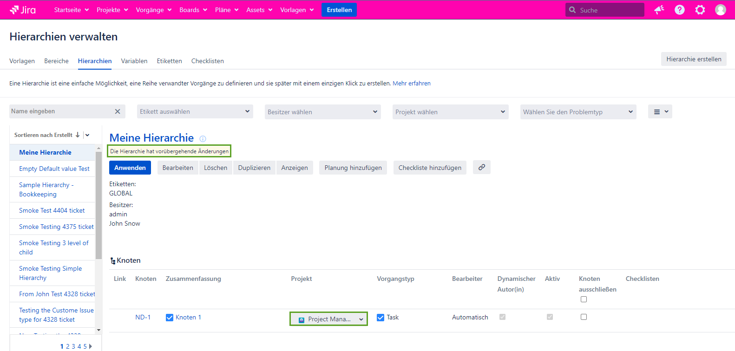Click the Anwenden button
The height and width of the screenshot is (351, 735).
pos(130,168)
